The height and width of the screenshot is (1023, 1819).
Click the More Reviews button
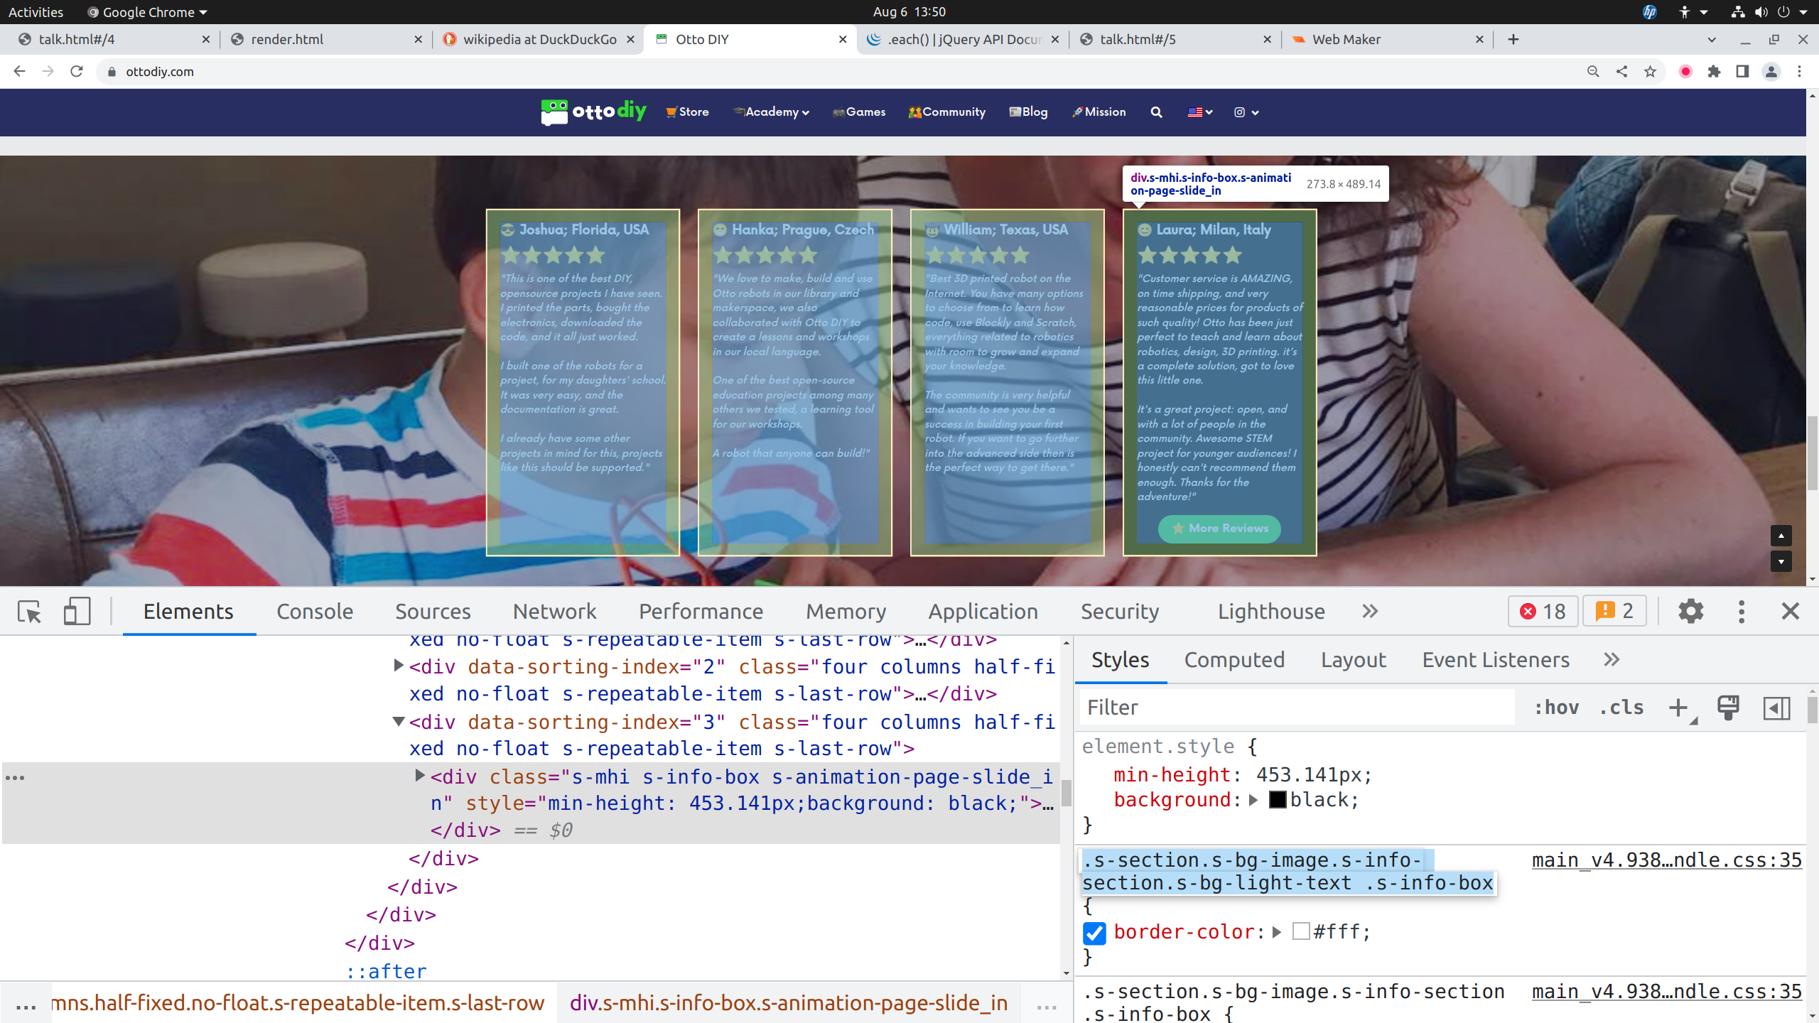coord(1219,529)
